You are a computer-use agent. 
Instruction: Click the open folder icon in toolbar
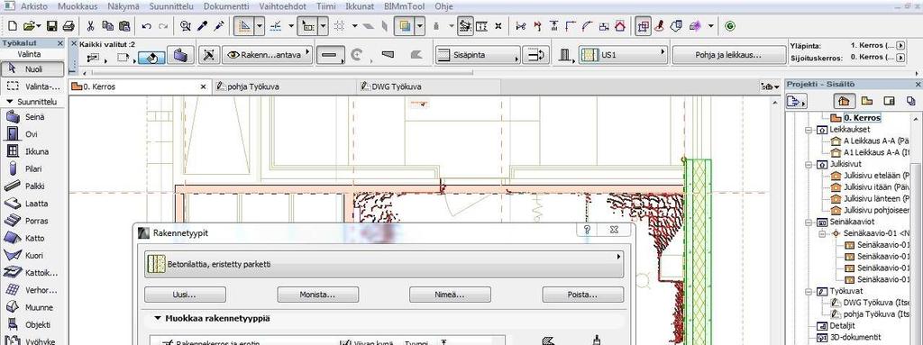(30, 26)
